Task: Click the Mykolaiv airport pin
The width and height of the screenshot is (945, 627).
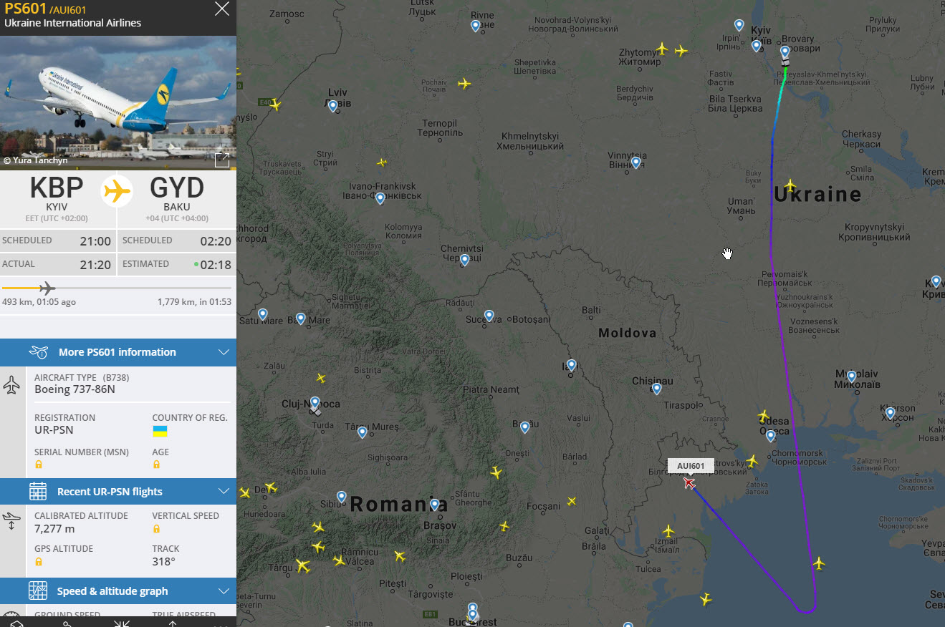Action: coord(851,376)
